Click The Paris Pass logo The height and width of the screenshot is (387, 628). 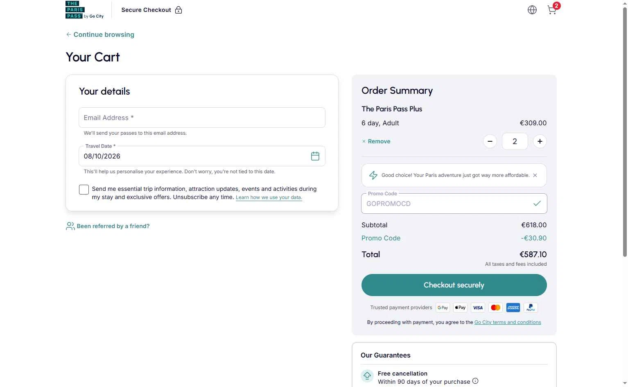pyautogui.click(x=84, y=10)
